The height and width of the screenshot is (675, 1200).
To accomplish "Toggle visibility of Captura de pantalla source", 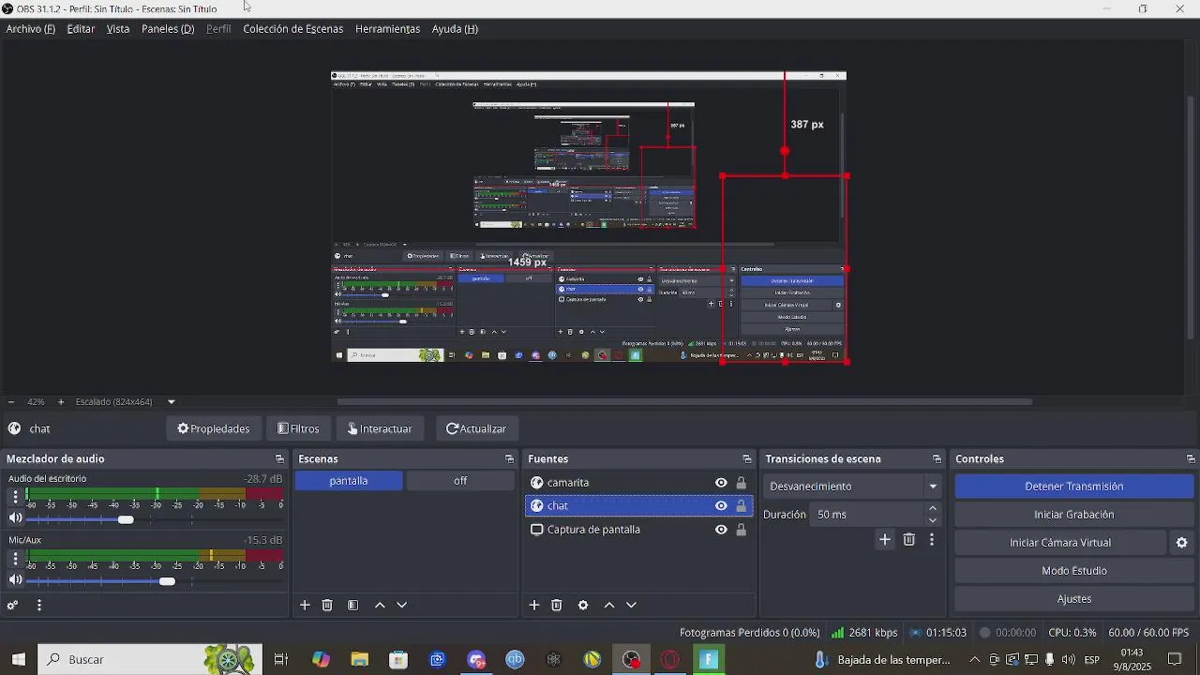I will click(x=721, y=530).
